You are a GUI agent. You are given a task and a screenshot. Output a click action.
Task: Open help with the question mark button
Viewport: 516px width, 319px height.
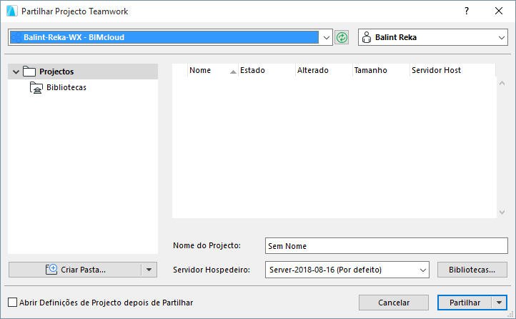point(467,11)
